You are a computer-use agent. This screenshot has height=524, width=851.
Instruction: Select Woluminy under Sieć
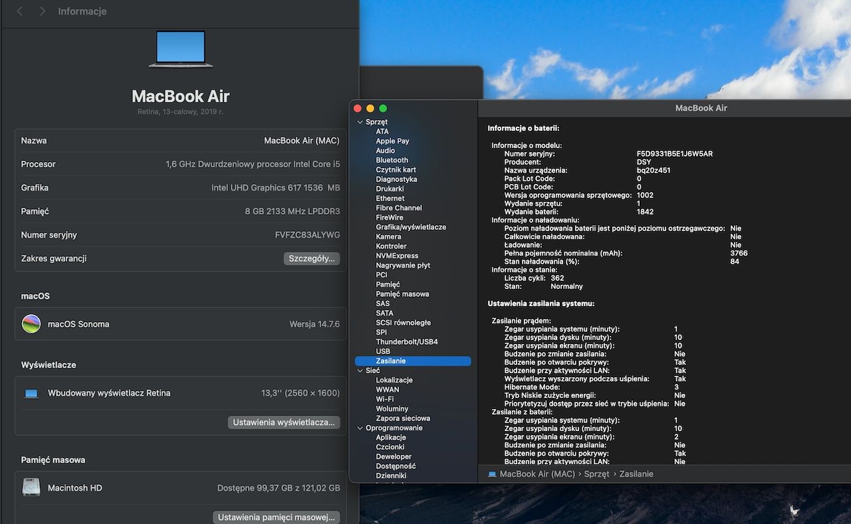tap(392, 409)
